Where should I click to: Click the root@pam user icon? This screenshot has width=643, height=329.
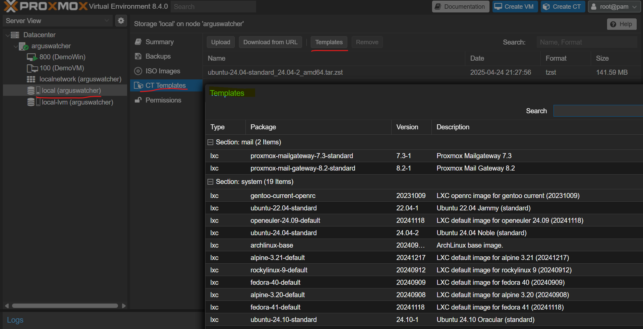click(594, 7)
